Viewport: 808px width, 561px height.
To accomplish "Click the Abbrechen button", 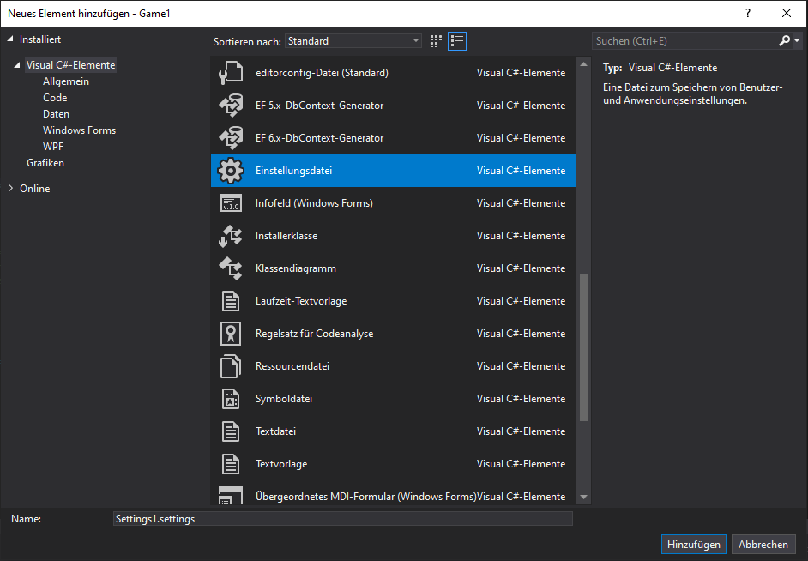I will click(763, 545).
